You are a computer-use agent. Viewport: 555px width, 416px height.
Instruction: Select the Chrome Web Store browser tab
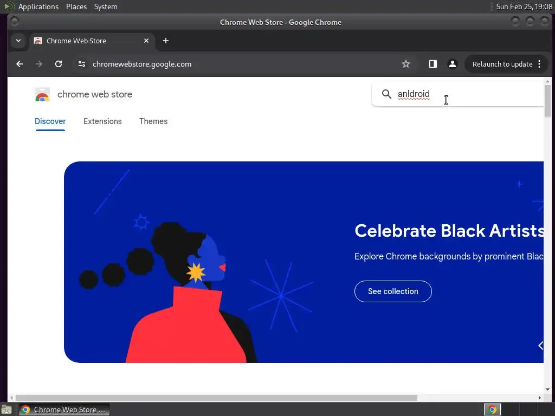coord(92,41)
